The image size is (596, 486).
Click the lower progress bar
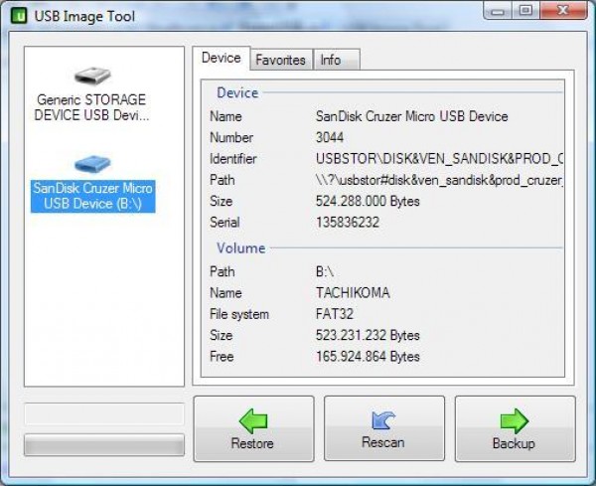(104, 444)
